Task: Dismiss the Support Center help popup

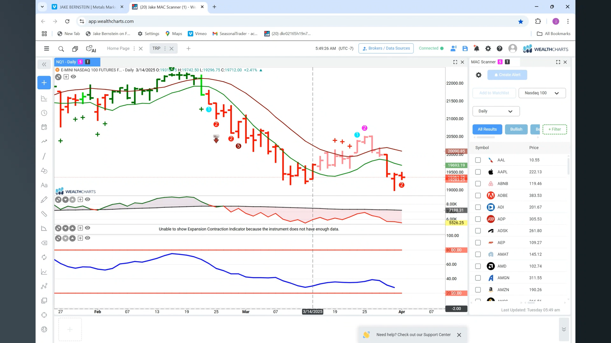Action: coord(459,335)
